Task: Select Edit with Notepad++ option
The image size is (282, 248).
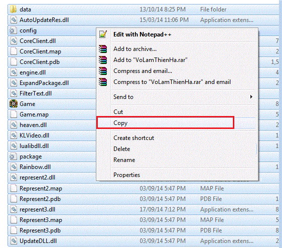Action: point(143,34)
